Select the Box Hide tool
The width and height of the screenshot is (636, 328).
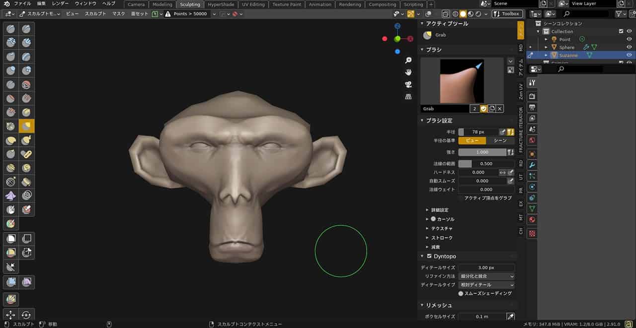tap(26, 239)
